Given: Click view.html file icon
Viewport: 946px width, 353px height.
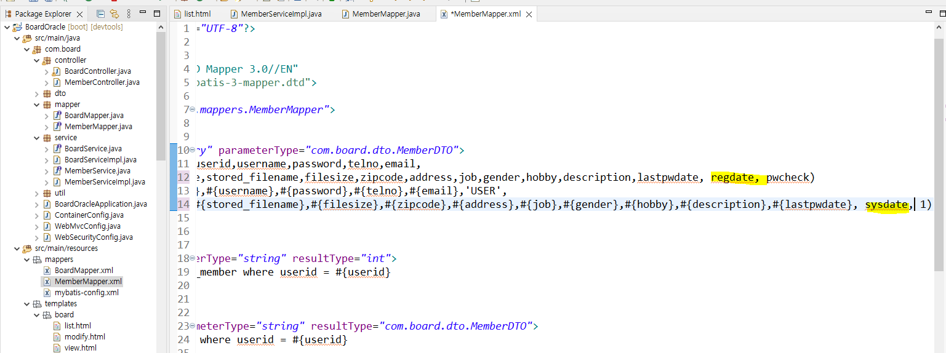Looking at the screenshot, I should click(57, 348).
